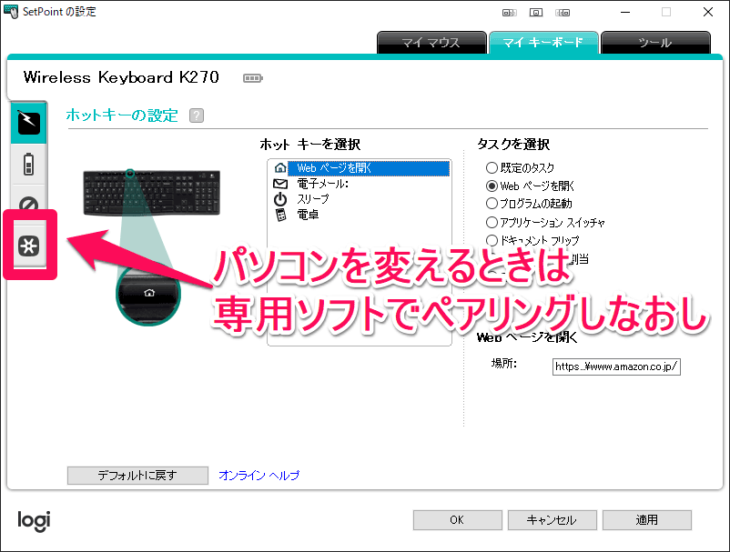Choose 電子メール in the hotkey list
This screenshot has height=552, width=730.
[322, 184]
